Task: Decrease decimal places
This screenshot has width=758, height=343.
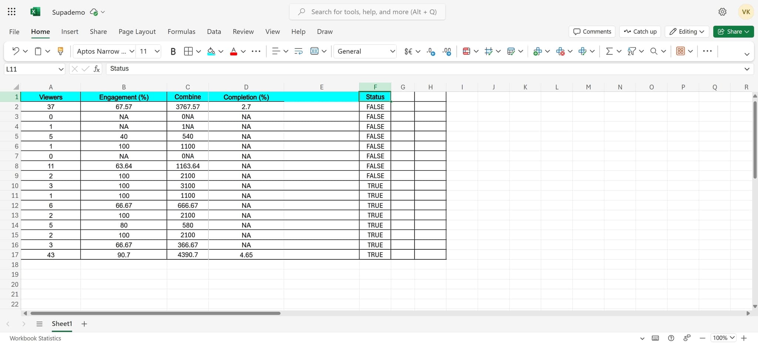Action: pos(431,51)
